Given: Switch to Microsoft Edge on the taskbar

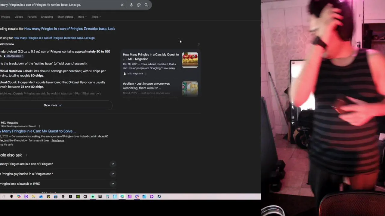Looking at the screenshot, I should click(x=122, y=196).
